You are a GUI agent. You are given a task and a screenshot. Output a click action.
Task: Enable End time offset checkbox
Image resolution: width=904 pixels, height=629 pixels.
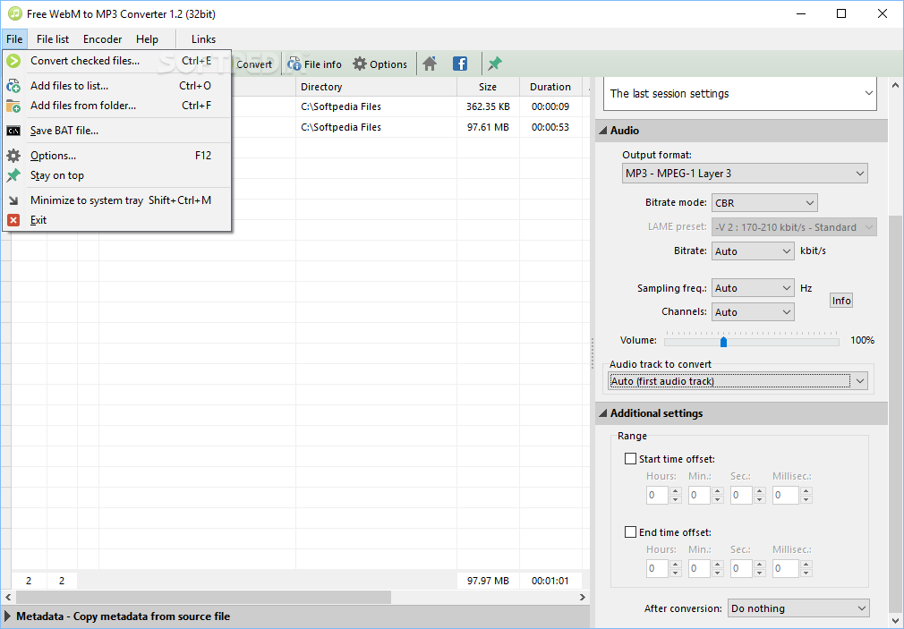[x=631, y=532]
